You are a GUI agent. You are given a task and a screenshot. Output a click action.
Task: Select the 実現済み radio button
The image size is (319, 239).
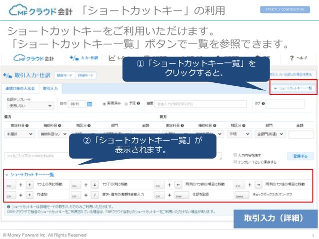click(104, 104)
